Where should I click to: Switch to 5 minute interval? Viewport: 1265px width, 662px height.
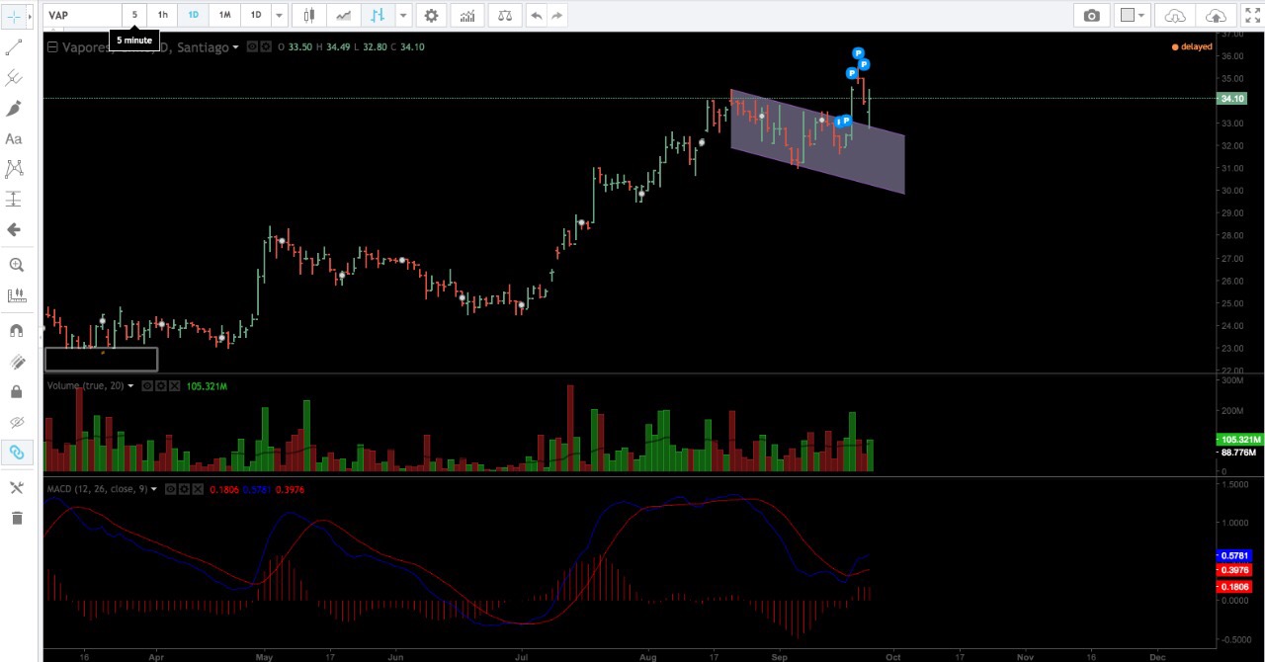pyautogui.click(x=134, y=15)
